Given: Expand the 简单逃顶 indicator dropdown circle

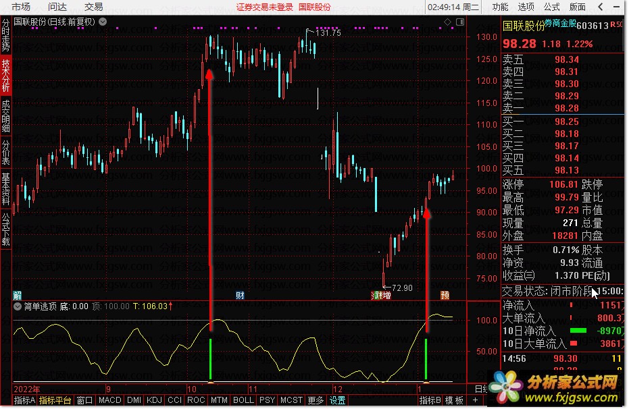Looking at the screenshot, I should [18, 307].
